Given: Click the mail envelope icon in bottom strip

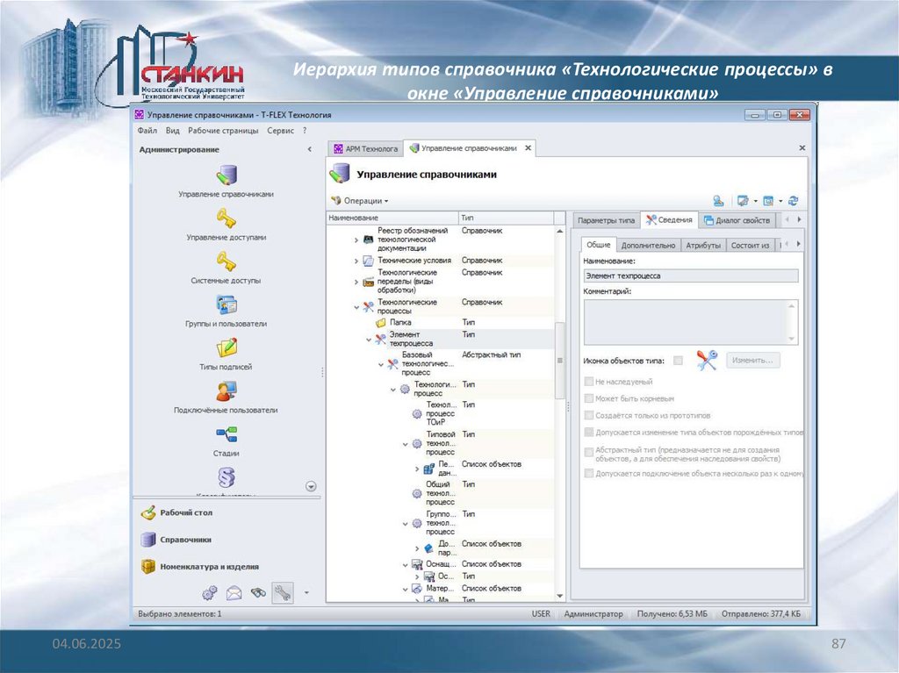Looking at the screenshot, I should pos(234,593).
